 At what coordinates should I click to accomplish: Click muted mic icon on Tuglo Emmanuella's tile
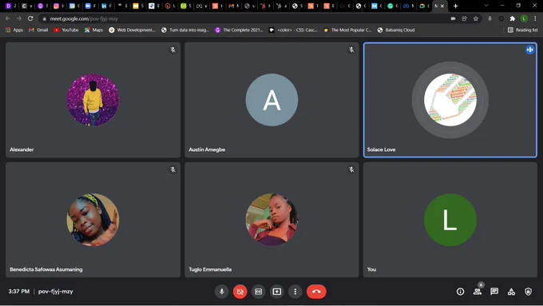point(351,169)
